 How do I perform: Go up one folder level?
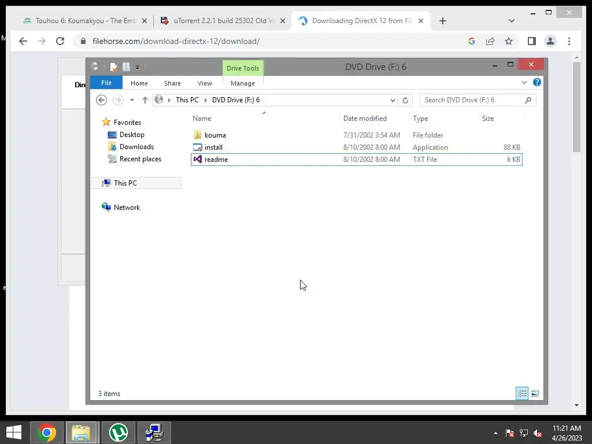click(x=145, y=100)
